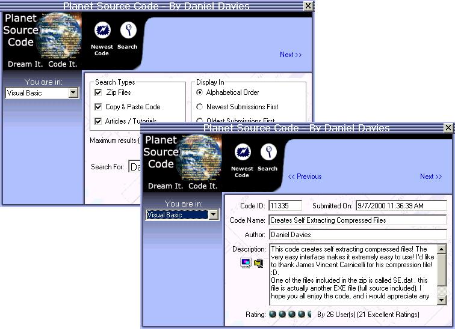Select Alphabetical Order display option
This screenshot has width=455, height=329.
(199, 92)
